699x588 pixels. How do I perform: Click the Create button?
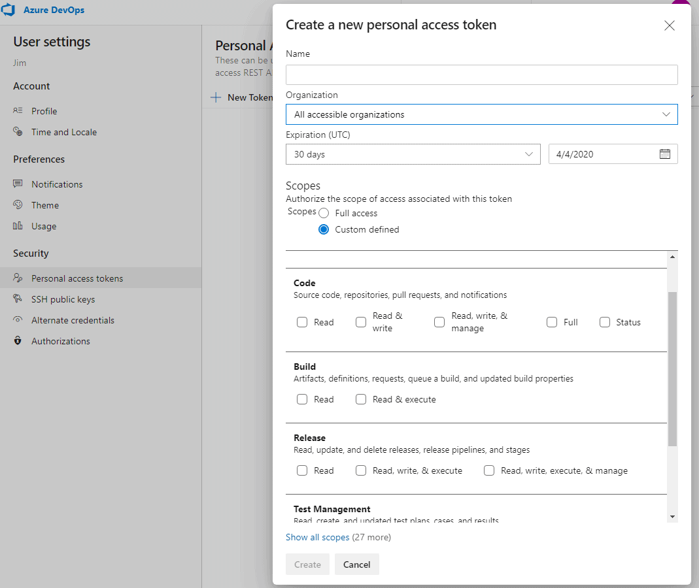[x=307, y=564]
